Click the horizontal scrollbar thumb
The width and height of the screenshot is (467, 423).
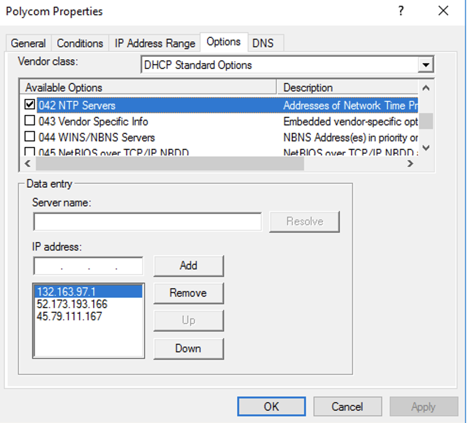pyautogui.click(x=170, y=163)
